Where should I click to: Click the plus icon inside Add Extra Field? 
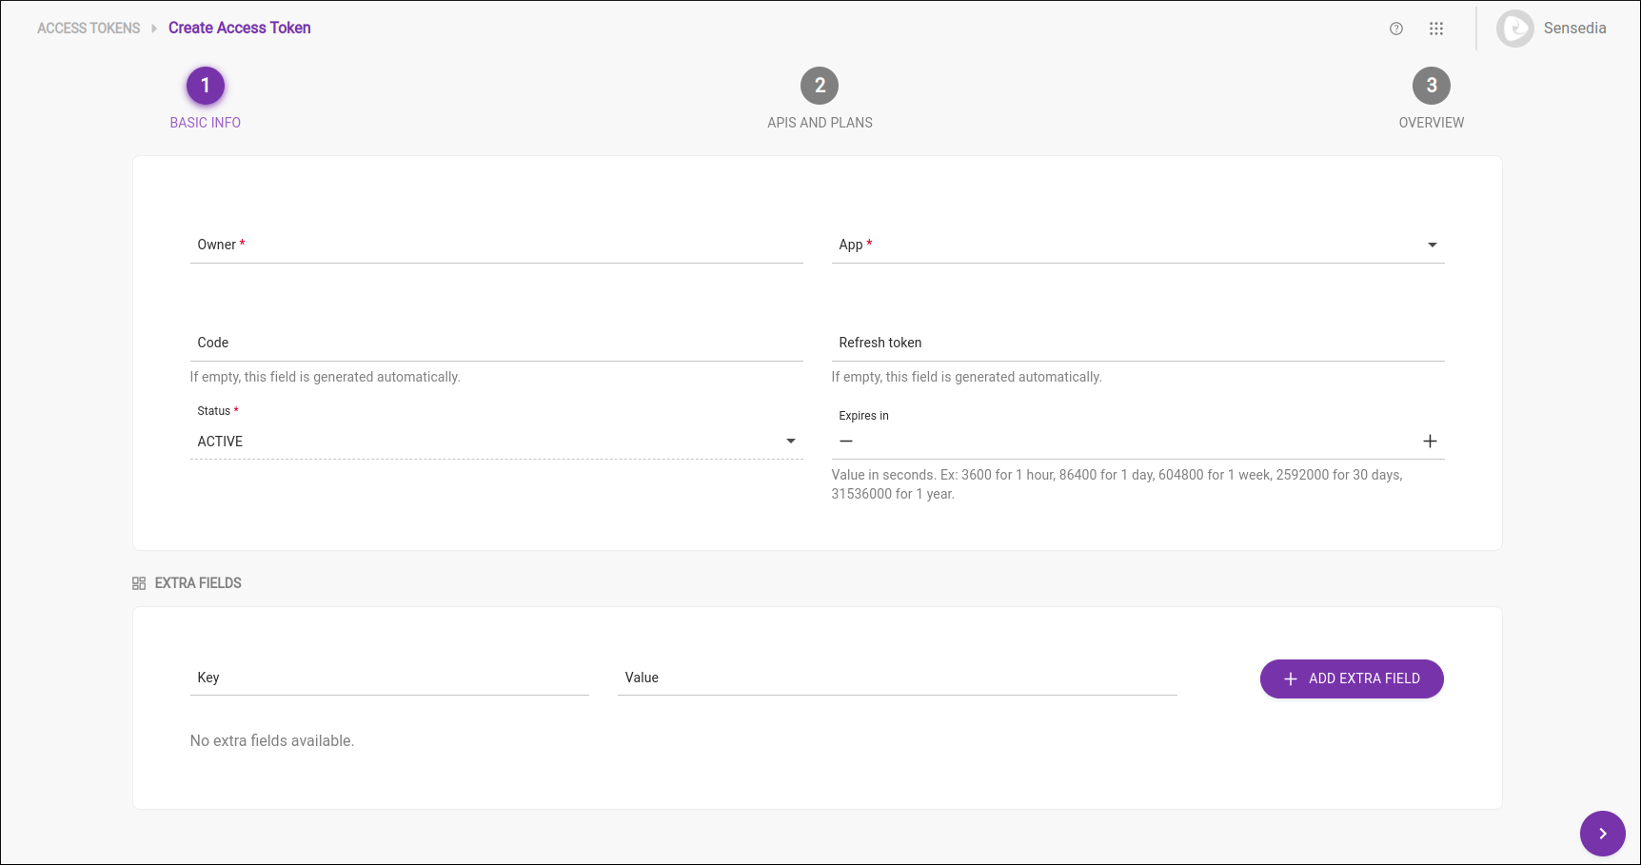tap(1291, 678)
